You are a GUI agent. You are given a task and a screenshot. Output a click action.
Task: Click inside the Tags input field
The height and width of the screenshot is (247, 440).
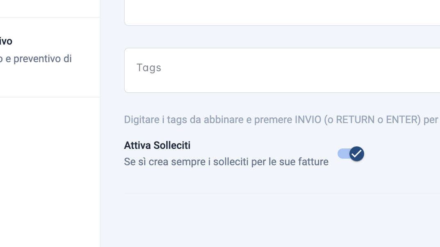(x=282, y=70)
